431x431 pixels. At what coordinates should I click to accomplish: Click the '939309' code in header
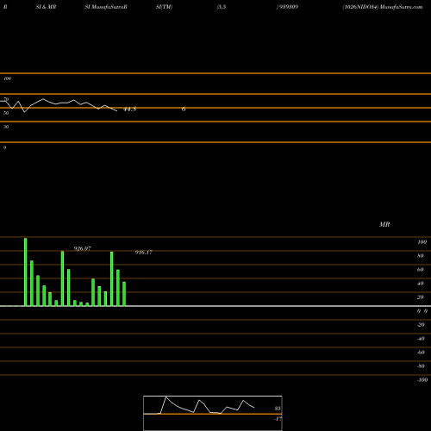click(288, 7)
